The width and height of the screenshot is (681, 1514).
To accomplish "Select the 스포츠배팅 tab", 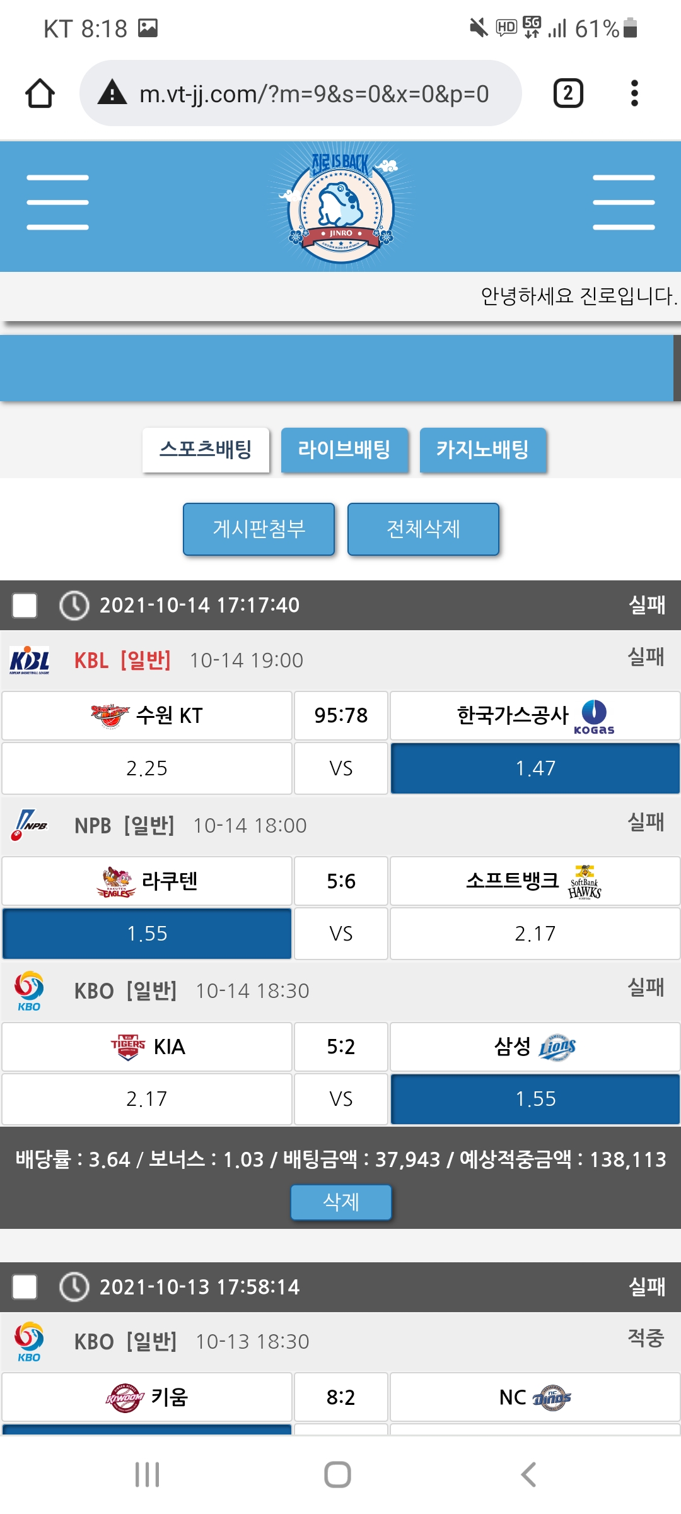I will 206,450.
